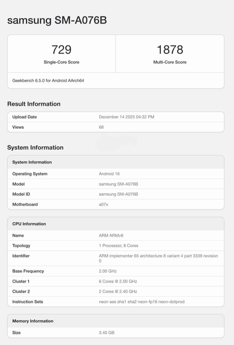Click the Single-Core Score label
The width and height of the screenshot is (234, 345).
62,62
